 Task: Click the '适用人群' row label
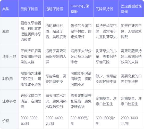click(9, 56)
